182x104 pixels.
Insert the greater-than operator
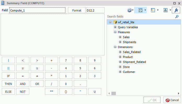(37, 60)
